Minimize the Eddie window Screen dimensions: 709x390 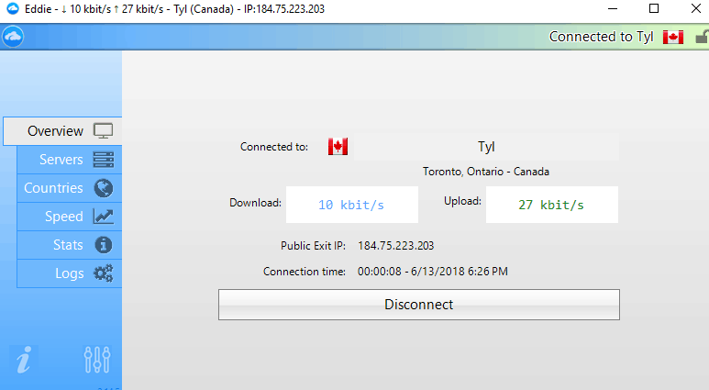(x=613, y=8)
